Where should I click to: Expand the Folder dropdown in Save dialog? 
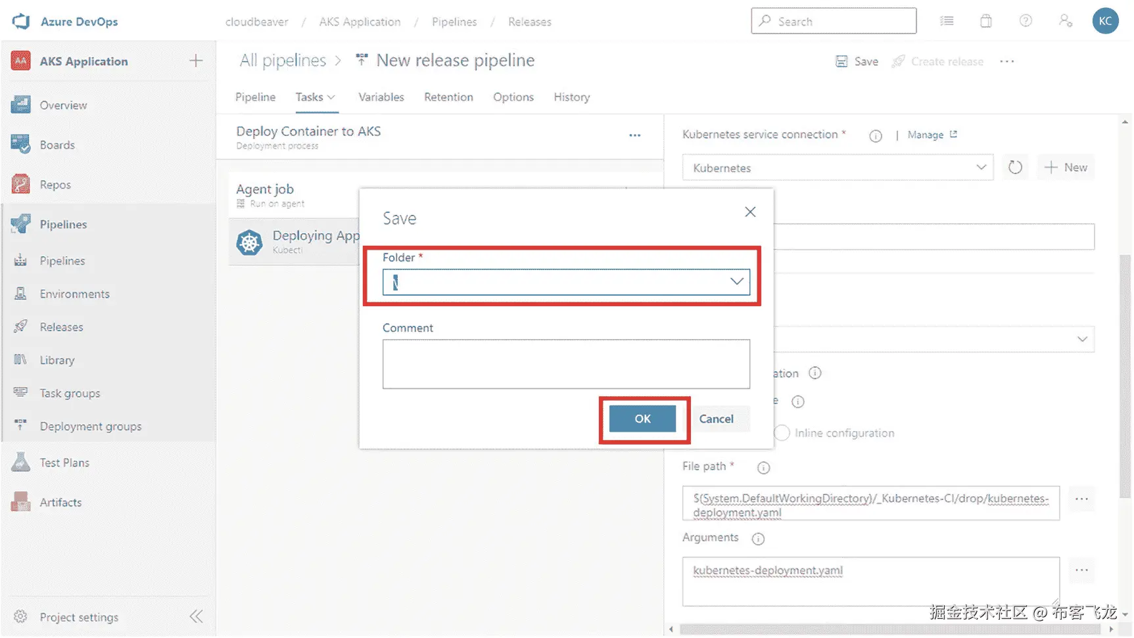click(737, 282)
